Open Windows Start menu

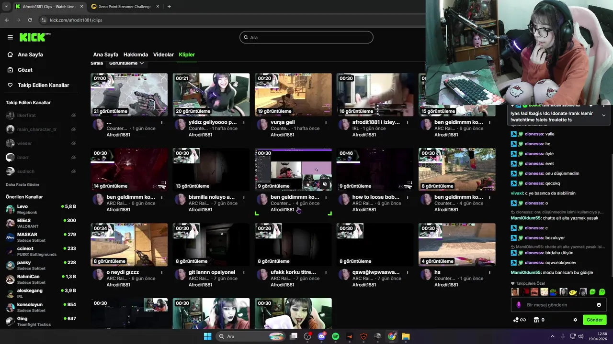pos(207,336)
